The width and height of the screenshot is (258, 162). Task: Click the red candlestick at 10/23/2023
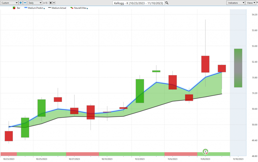pyautogui.click(x=9, y=136)
